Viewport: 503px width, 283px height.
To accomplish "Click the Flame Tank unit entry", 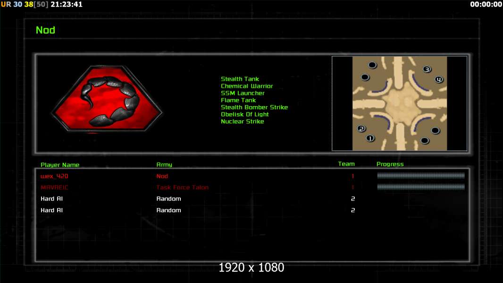I will click(238, 100).
